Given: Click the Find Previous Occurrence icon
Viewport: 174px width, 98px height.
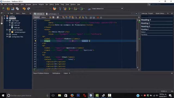Looking at the screenshot, I should (66, 17).
